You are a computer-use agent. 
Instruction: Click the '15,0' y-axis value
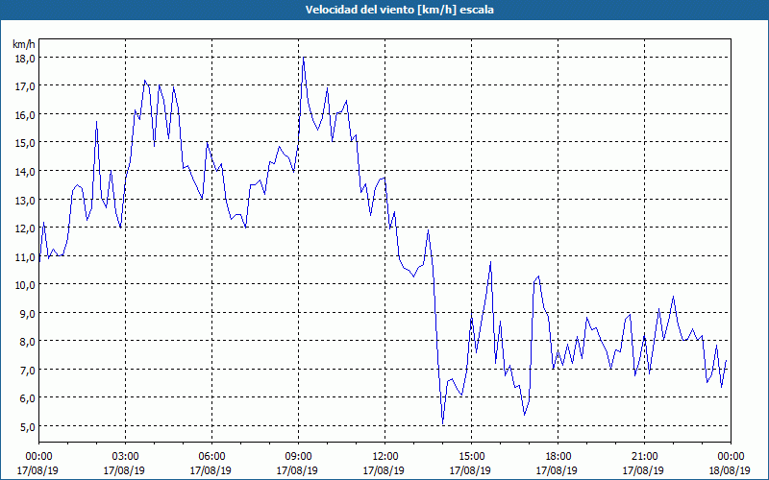click(x=26, y=143)
